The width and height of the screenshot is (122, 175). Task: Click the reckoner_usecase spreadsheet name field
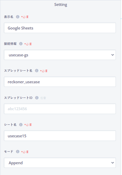pyautogui.click(x=60, y=82)
